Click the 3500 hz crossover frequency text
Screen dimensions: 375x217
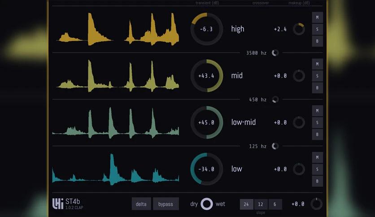click(x=257, y=53)
